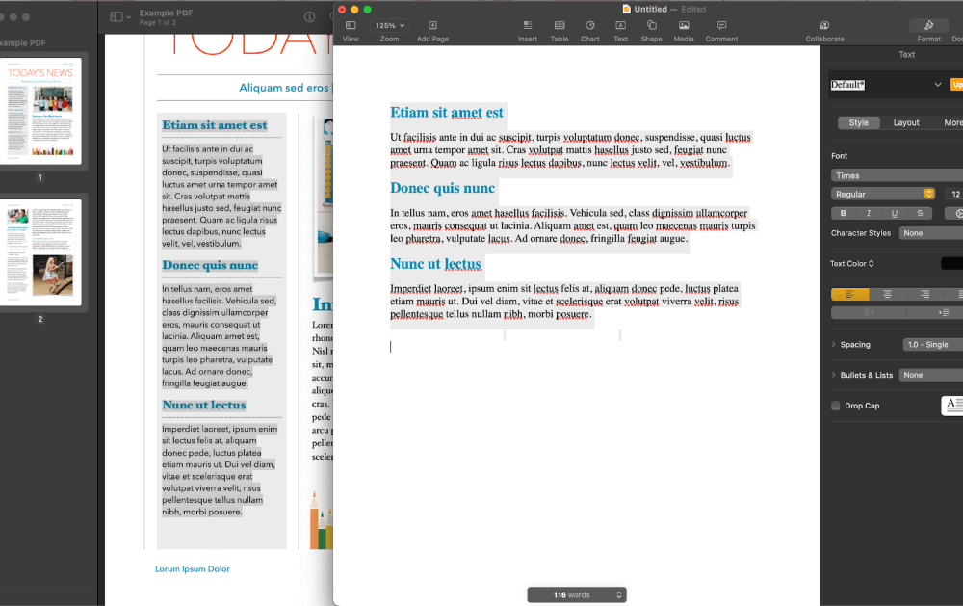Select the Shape tool icon
The image size is (963, 606).
(x=651, y=25)
